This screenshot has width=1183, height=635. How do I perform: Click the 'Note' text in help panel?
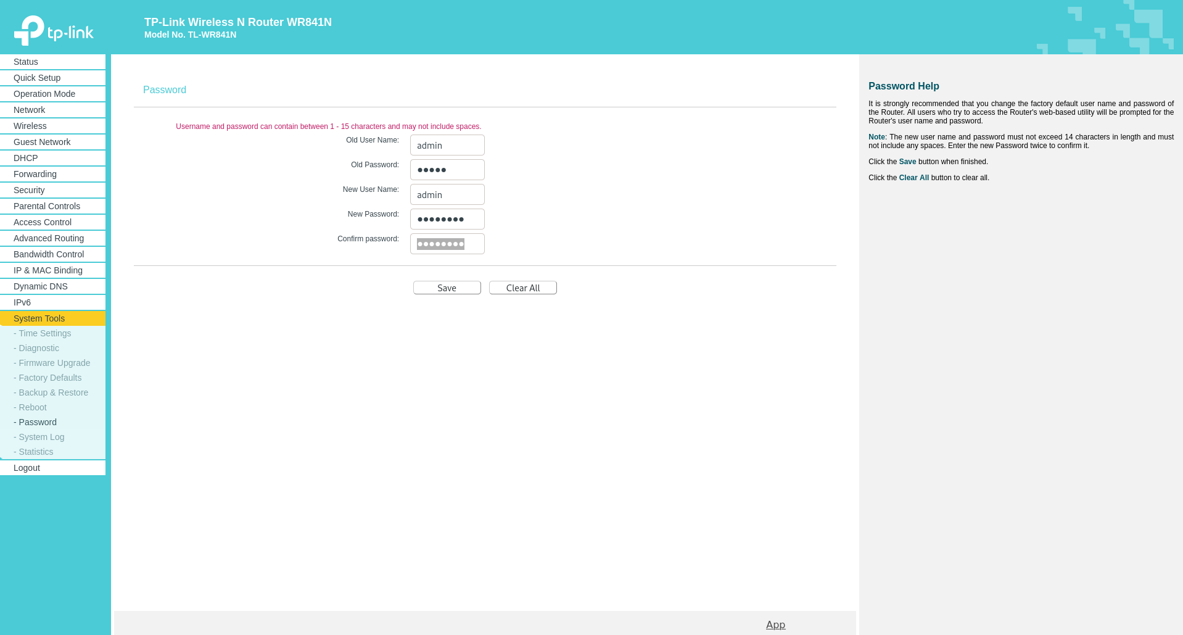[x=876, y=137]
